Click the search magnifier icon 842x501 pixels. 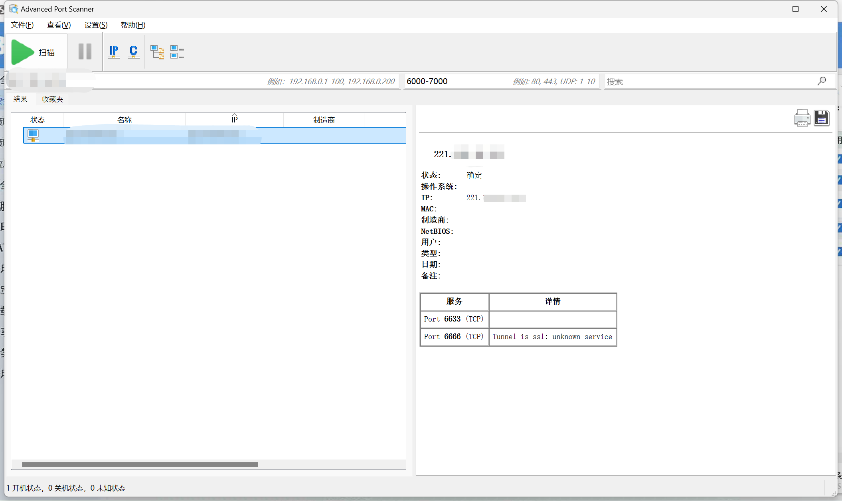click(x=822, y=81)
